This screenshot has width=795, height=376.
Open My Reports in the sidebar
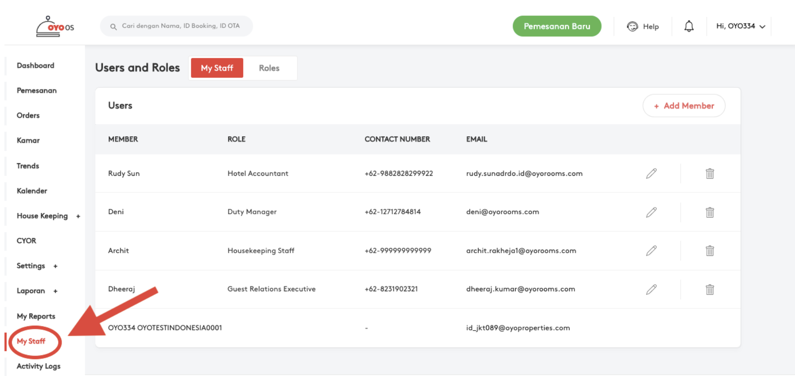pyautogui.click(x=36, y=316)
